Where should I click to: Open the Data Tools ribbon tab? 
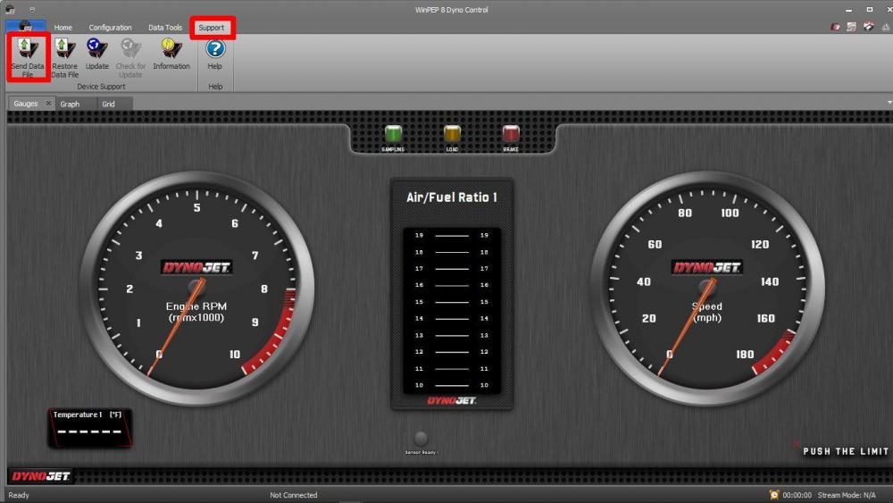(x=164, y=28)
